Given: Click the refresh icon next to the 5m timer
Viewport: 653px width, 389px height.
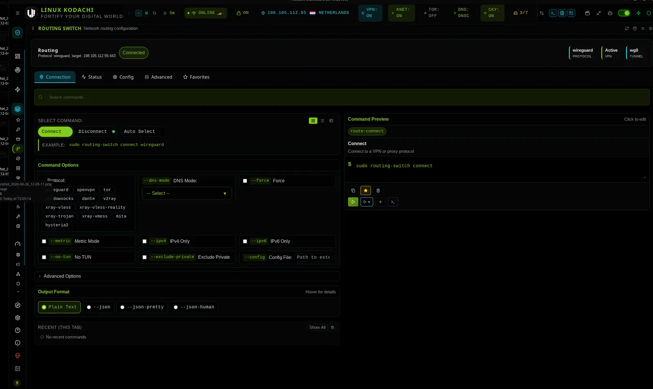Looking at the screenshot, I should (x=155, y=13).
